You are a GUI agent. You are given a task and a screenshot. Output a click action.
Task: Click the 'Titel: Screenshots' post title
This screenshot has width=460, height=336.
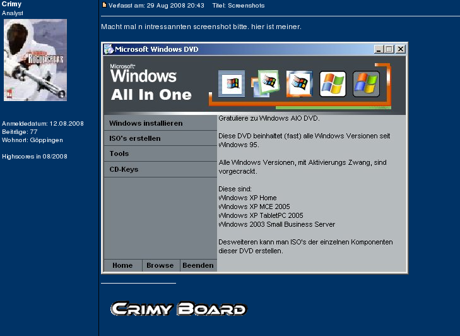pyautogui.click(x=239, y=5)
